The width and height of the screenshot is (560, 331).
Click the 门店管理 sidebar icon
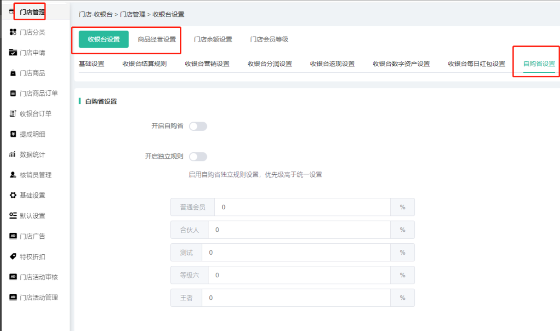click(11, 12)
